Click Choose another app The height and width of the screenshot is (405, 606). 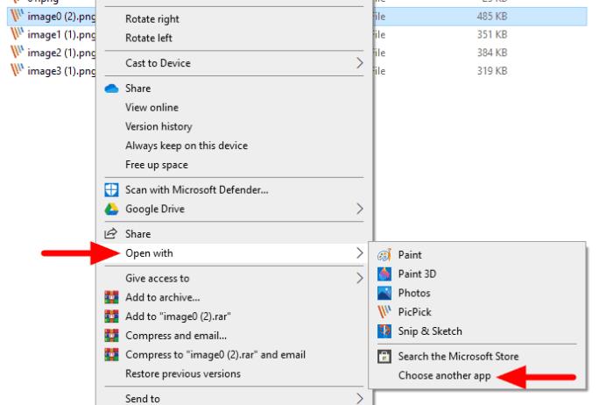442,376
